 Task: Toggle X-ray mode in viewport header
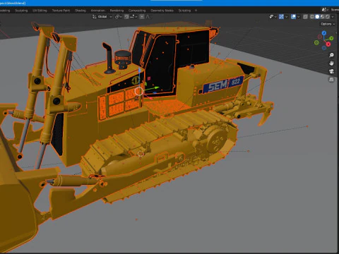(x=305, y=17)
